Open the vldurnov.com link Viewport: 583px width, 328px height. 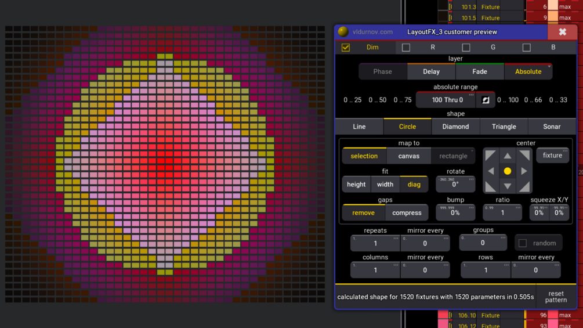[372, 32]
